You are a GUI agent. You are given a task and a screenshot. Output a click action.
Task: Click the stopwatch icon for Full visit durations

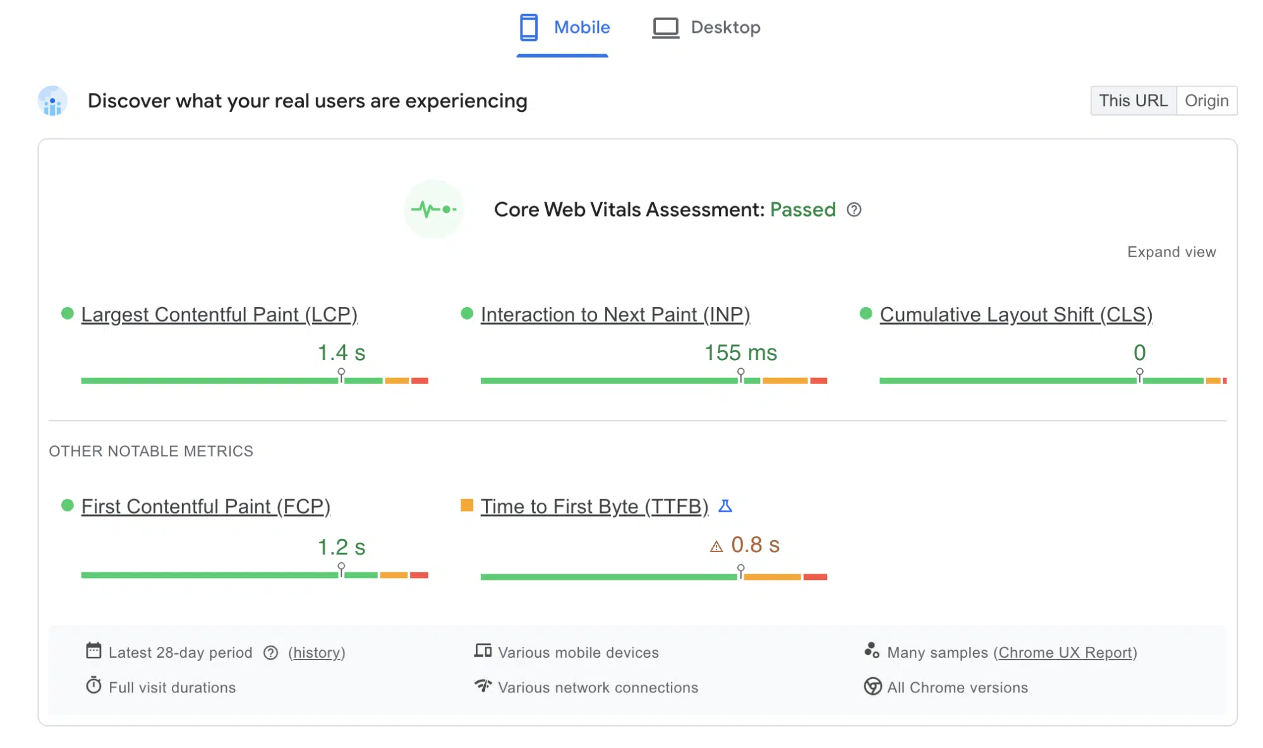[x=94, y=687]
